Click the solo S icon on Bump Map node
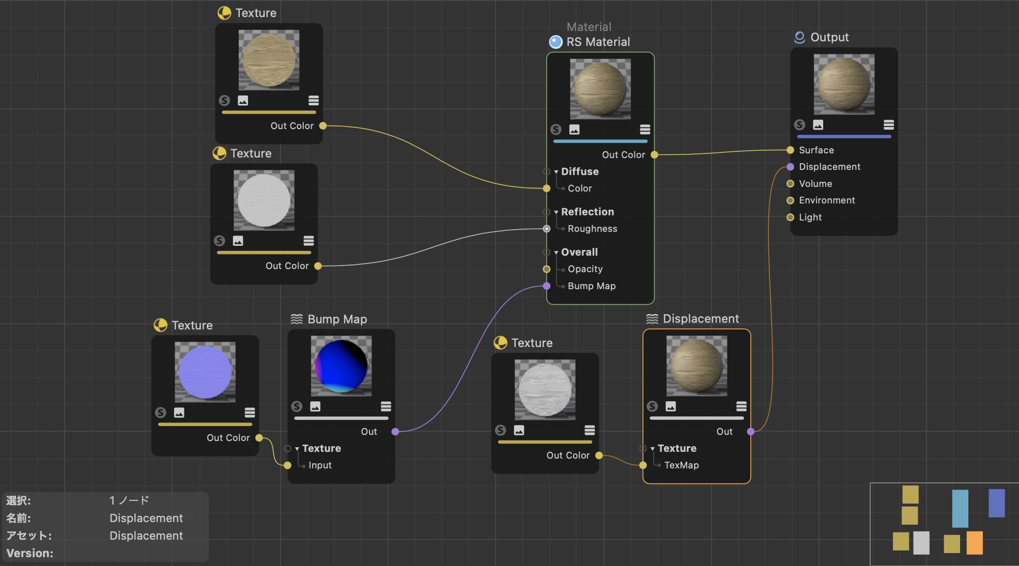This screenshot has width=1019, height=566. 297,406
